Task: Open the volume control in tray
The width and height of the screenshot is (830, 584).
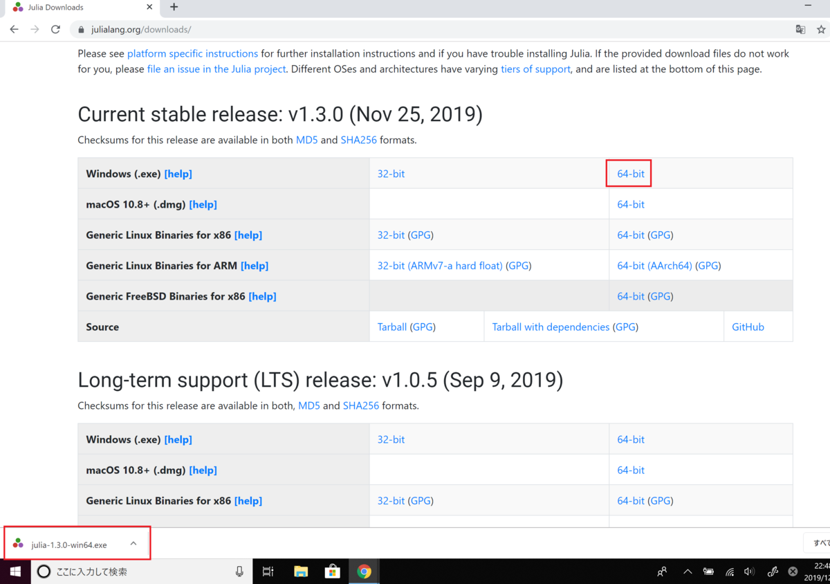Action: coord(749,572)
